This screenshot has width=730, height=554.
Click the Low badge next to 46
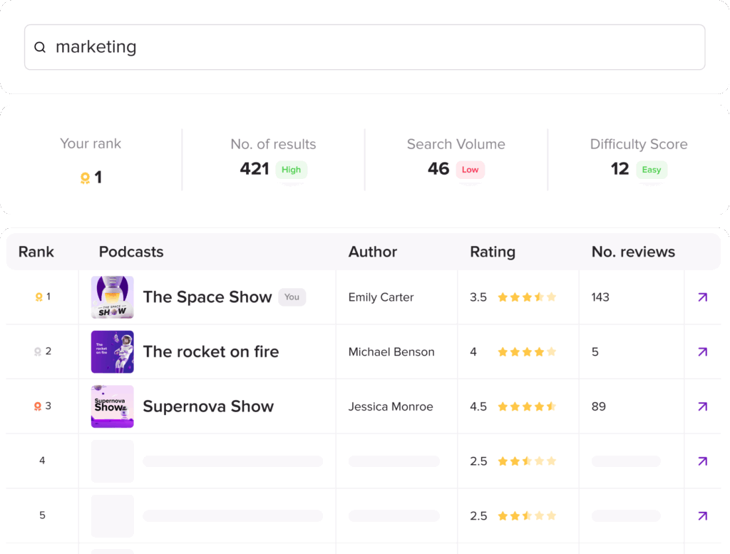point(470,170)
